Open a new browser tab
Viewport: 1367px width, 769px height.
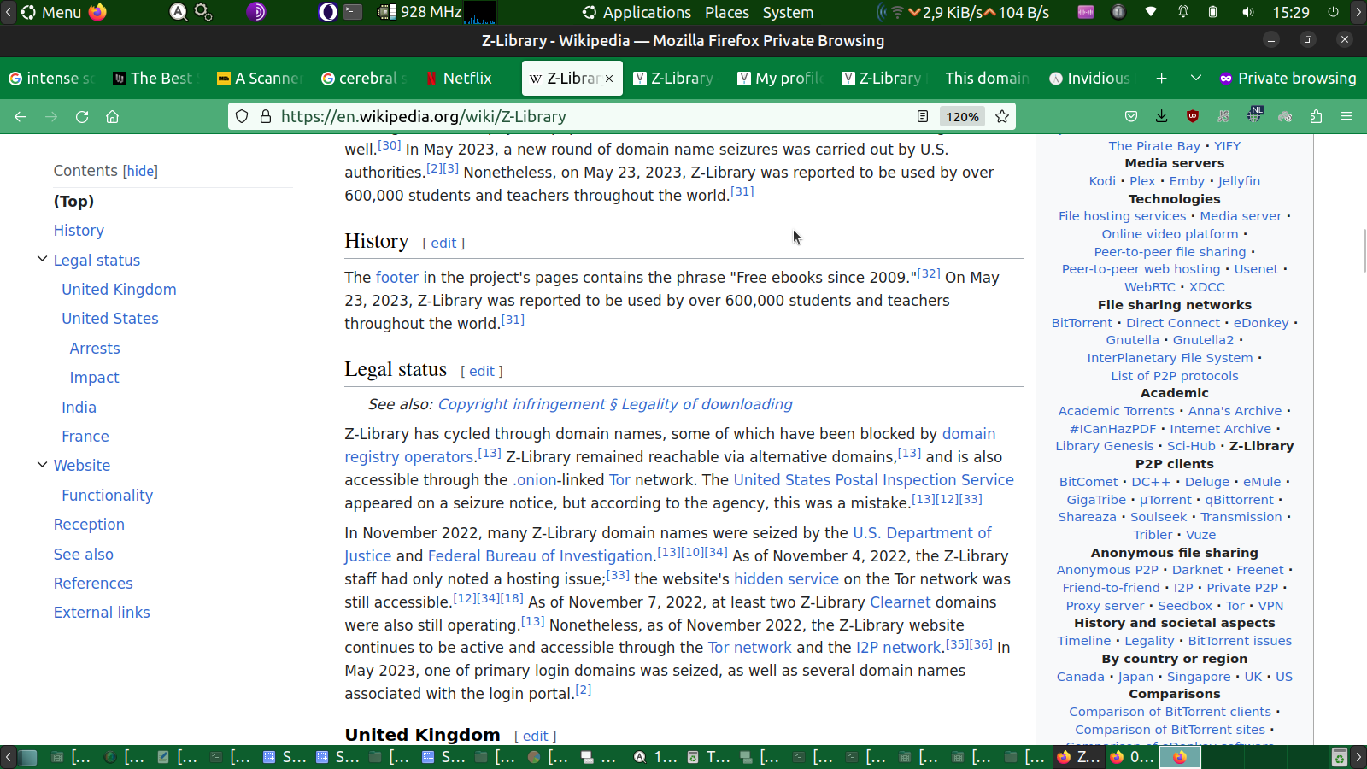coord(1161,79)
